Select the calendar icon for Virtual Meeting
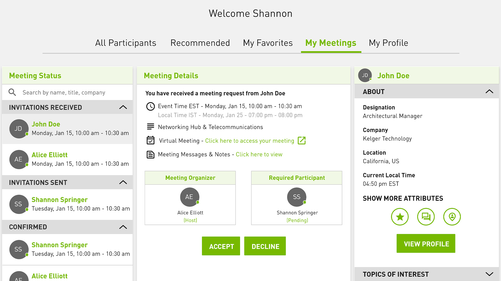501x281 pixels. point(151,140)
